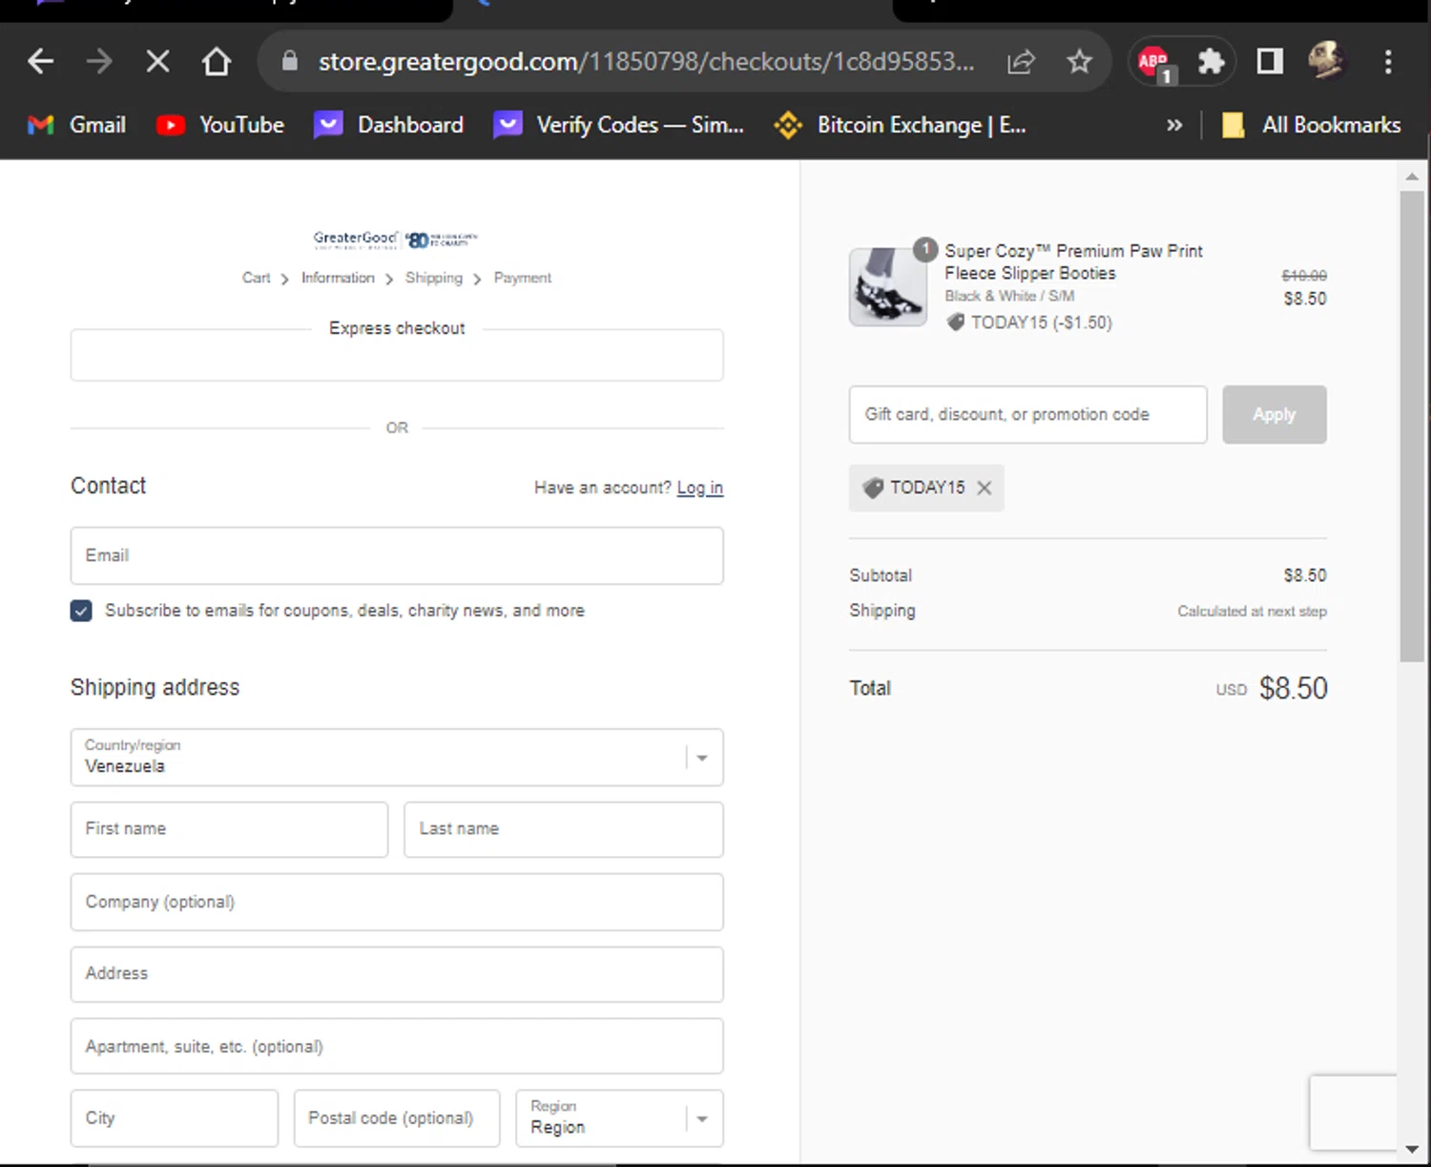Focus the Last name field
Image resolution: width=1431 pixels, height=1167 pixels.
pyautogui.click(x=563, y=829)
